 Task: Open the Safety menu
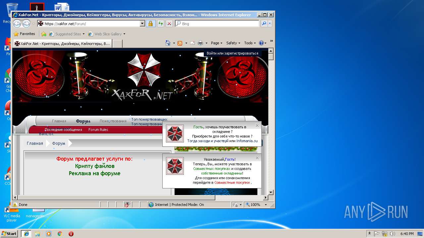tap(233, 43)
